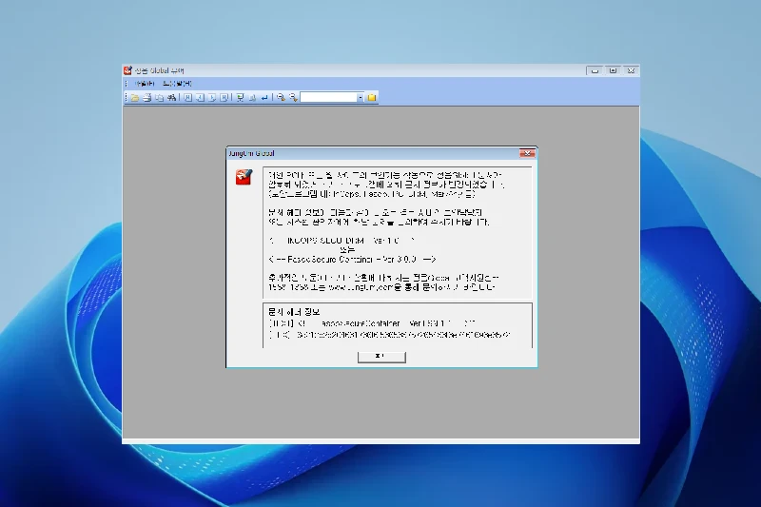Click the second magnifier zoom icon
The image size is (761, 507).
point(293,98)
